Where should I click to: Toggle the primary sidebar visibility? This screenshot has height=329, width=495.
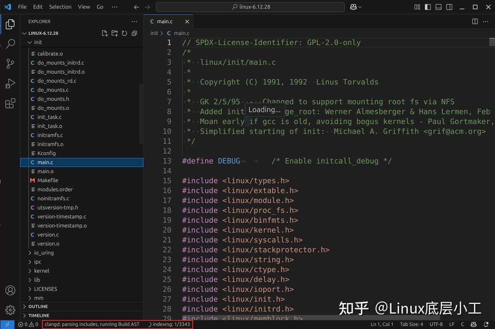point(428,7)
